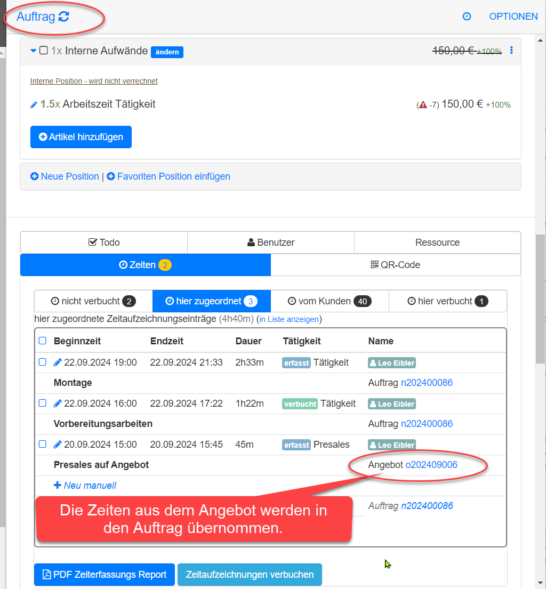Click Favoriten Position einfügen link
This screenshot has height=589, width=546.
(x=168, y=176)
